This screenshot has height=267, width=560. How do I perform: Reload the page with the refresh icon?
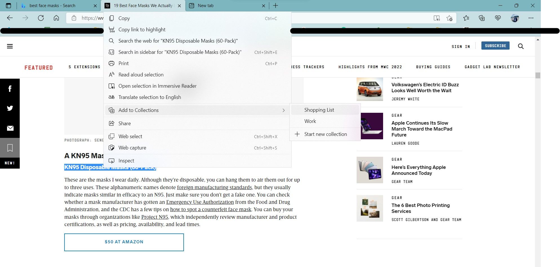tap(41, 18)
